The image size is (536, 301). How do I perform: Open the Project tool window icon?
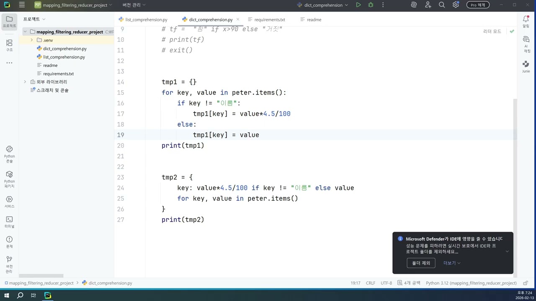click(9, 21)
